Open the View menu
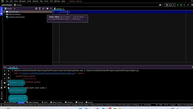Image resolution: width=193 pixels, height=109 pixels. [x=16, y=1]
